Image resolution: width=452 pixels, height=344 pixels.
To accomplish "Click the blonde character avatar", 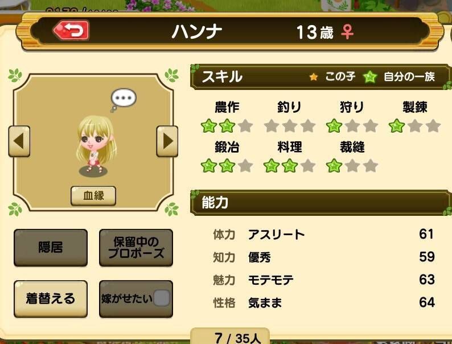I will pyautogui.click(x=96, y=145).
